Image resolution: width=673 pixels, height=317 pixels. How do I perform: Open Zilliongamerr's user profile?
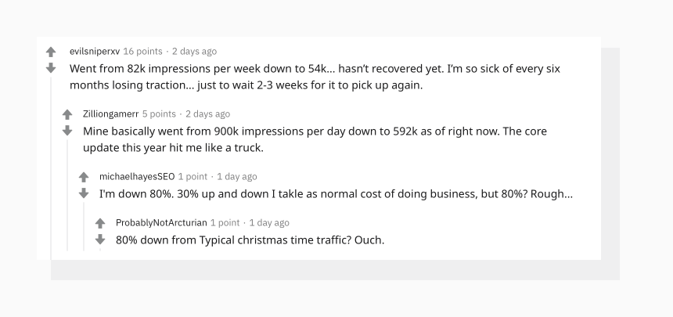click(111, 113)
